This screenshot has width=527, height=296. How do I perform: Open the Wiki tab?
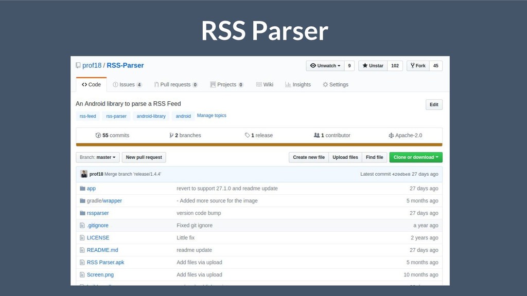(x=265, y=85)
